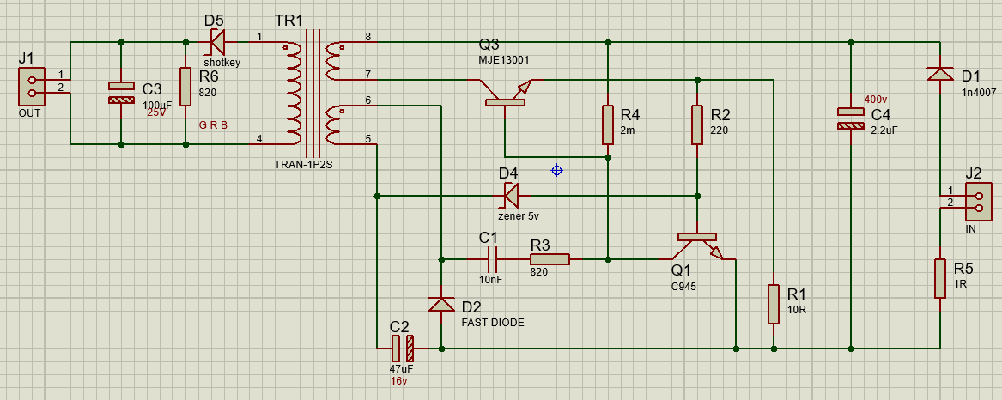The width and height of the screenshot is (1002, 400).
Task: Click capacitor C4 symbol
Action: click(851, 118)
